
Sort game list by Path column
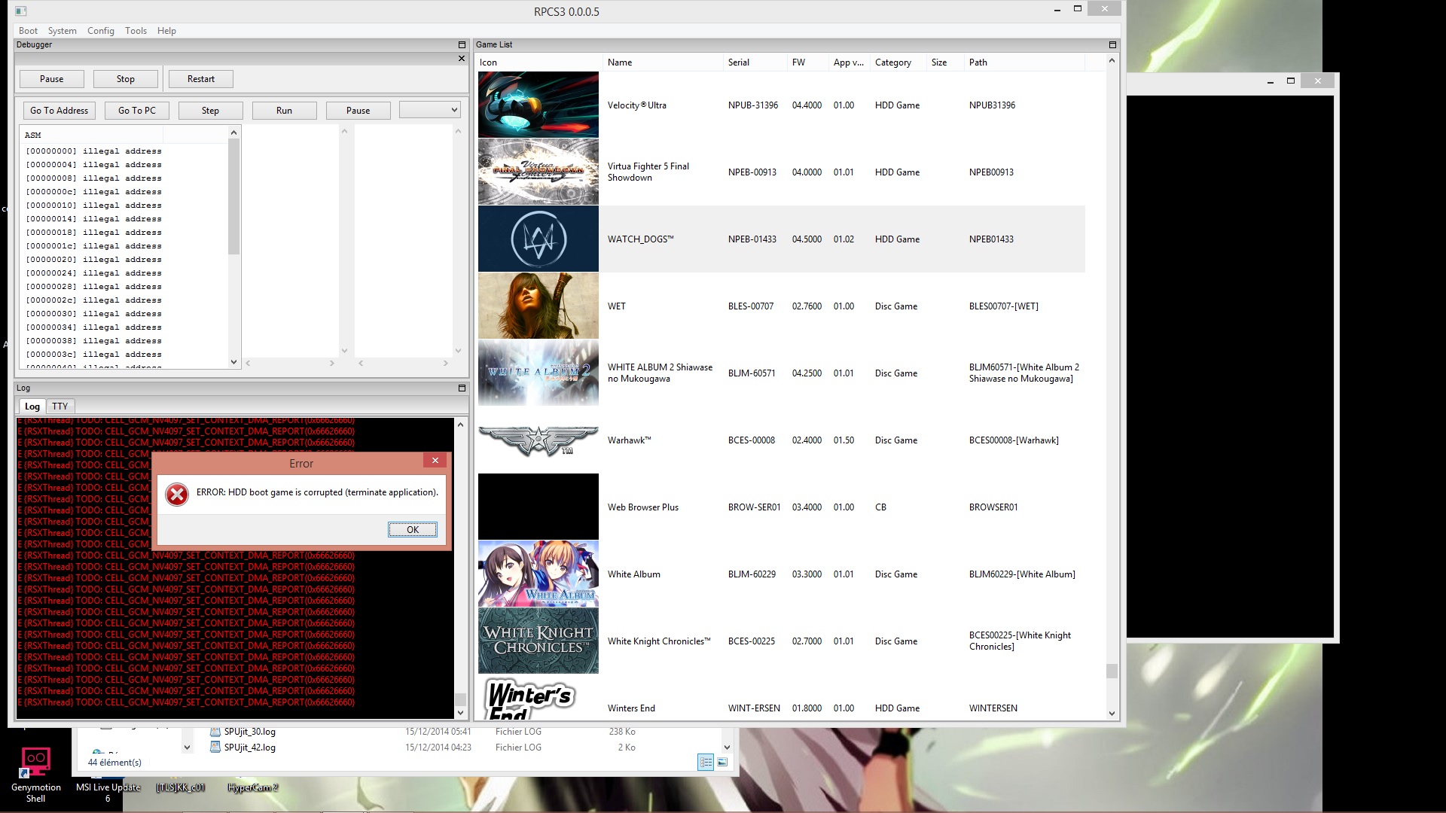coord(1024,62)
